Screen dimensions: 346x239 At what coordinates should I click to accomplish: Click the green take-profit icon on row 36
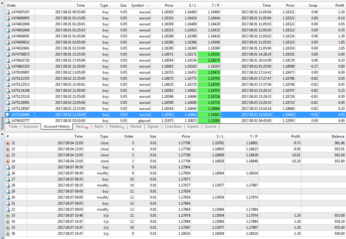click(8, 234)
